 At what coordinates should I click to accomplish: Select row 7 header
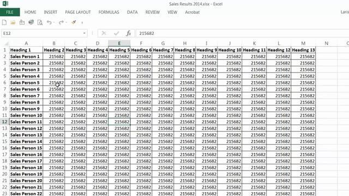pos(5,89)
